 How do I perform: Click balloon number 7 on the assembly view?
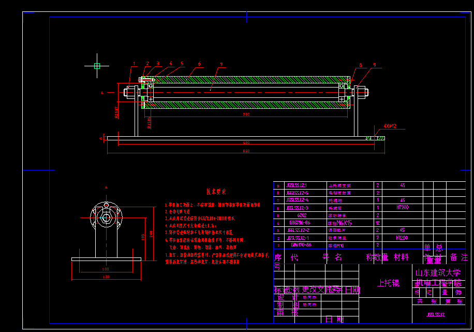pos(221,65)
